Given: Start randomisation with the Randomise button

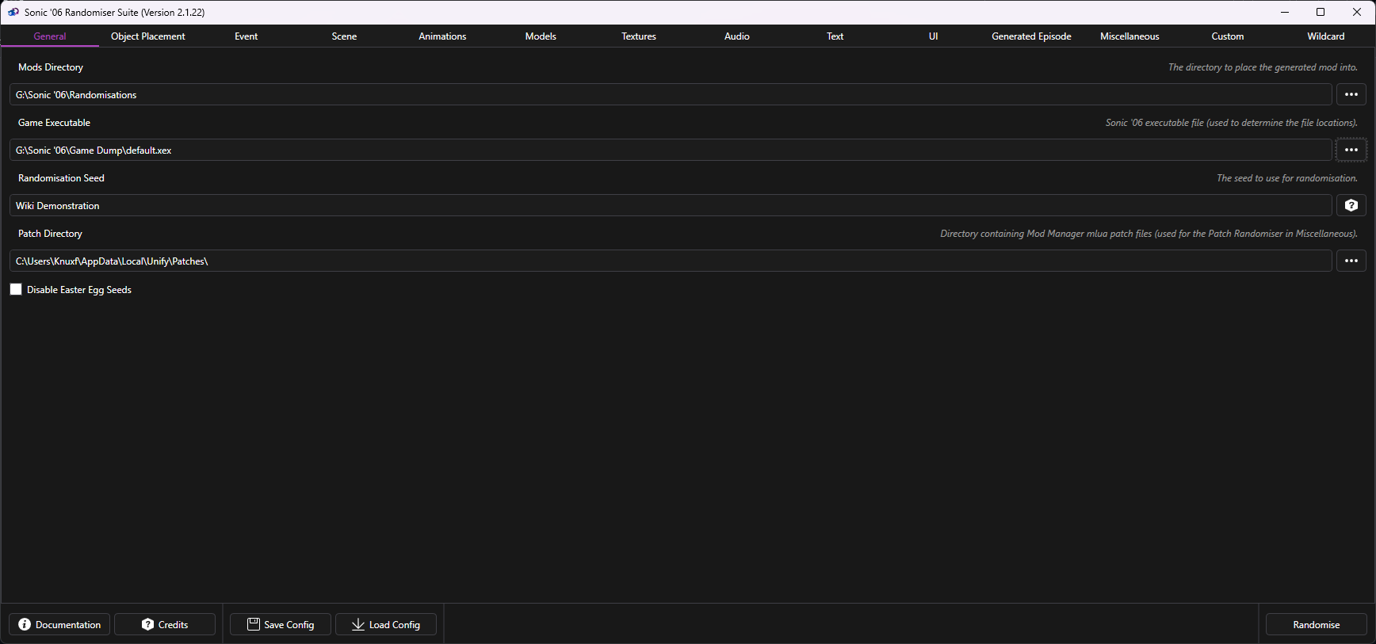Looking at the screenshot, I should click(1316, 624).
